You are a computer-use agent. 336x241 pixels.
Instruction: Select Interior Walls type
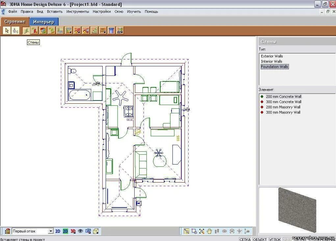(271, 61)
